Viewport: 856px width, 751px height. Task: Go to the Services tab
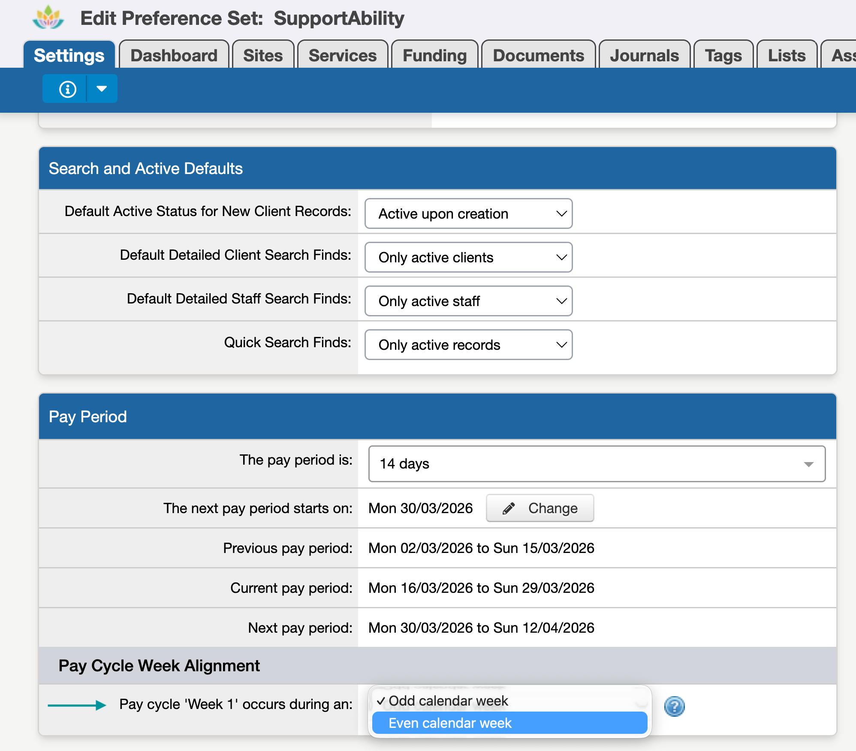342,55
